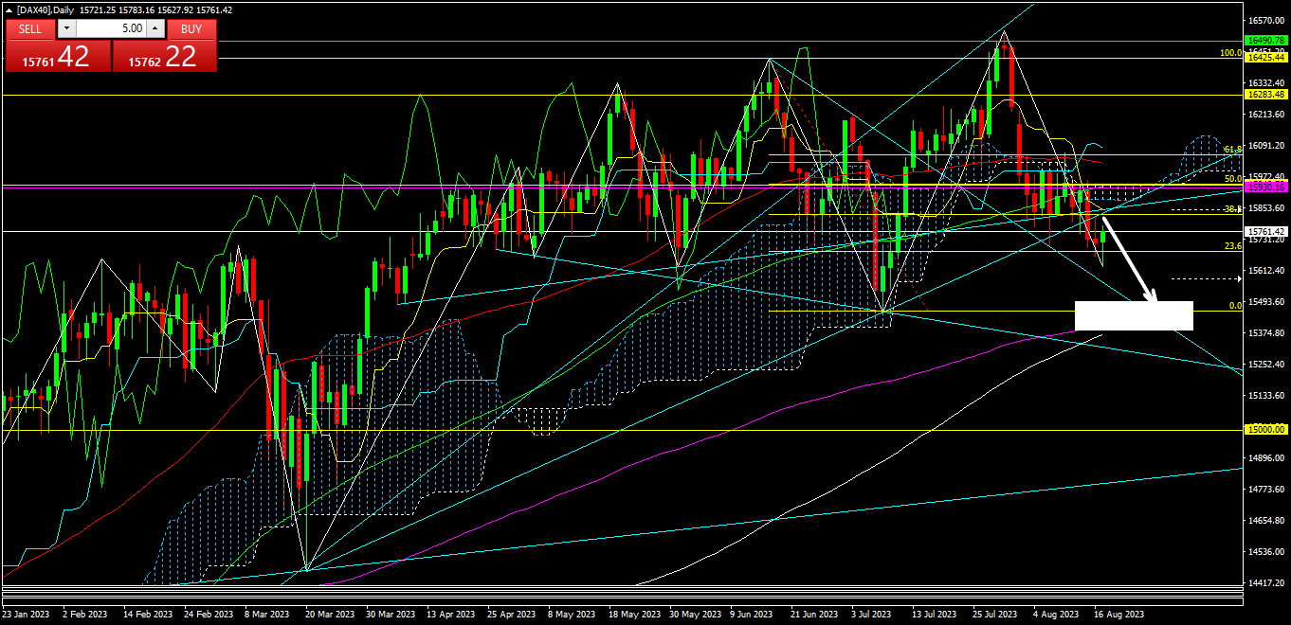Select the white rectangle target zone

(1134, 316)
